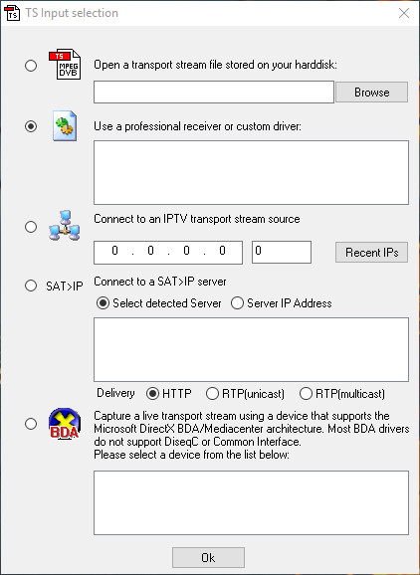Click the BDA DirectX icon
The width and height of the screenshot is (420, 575).
pyautogui.click(x=65, y=424)
